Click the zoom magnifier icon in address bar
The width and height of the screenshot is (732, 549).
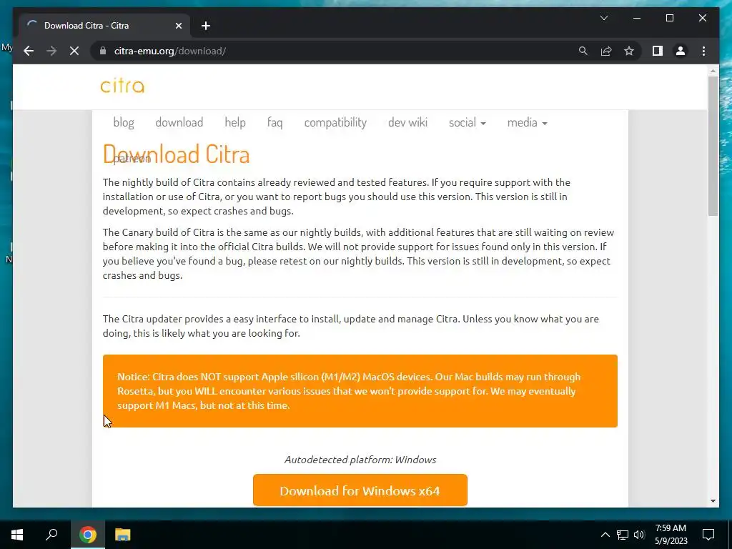(x=583, y=51)
